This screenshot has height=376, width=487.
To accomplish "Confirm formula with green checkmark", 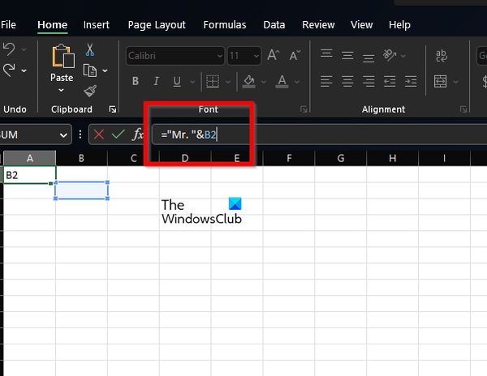I will [x=118, y=135].
